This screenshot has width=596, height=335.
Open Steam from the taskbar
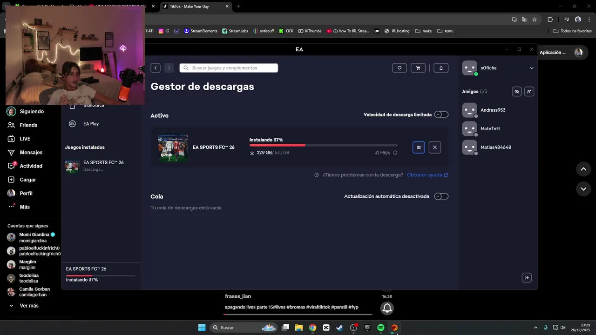(339, 328)
